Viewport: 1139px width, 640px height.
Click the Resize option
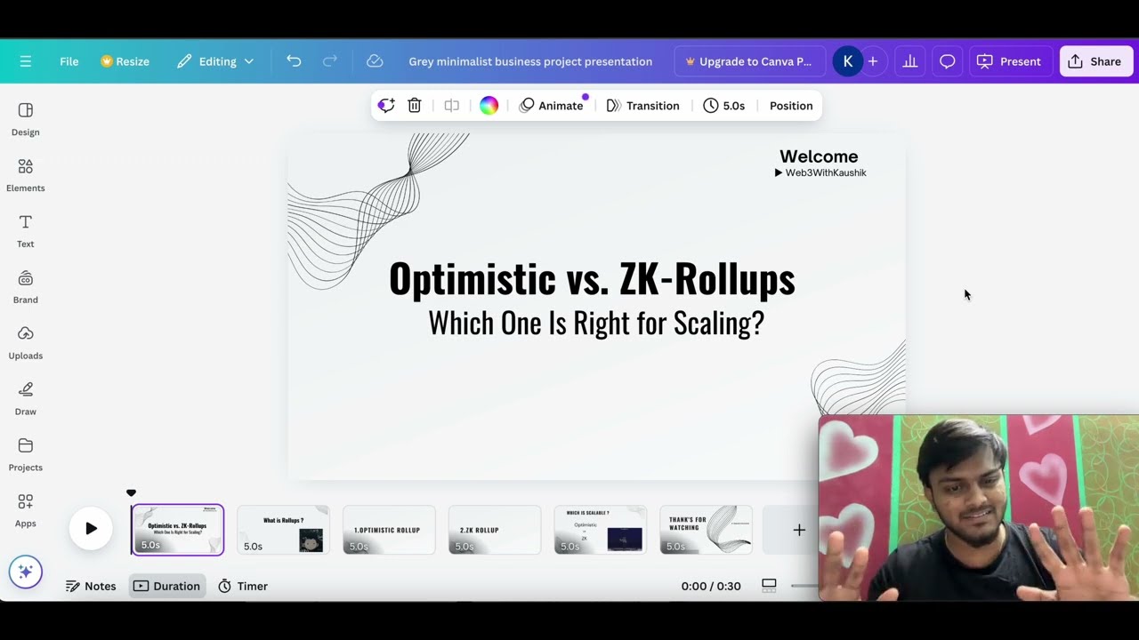(125, 61)
